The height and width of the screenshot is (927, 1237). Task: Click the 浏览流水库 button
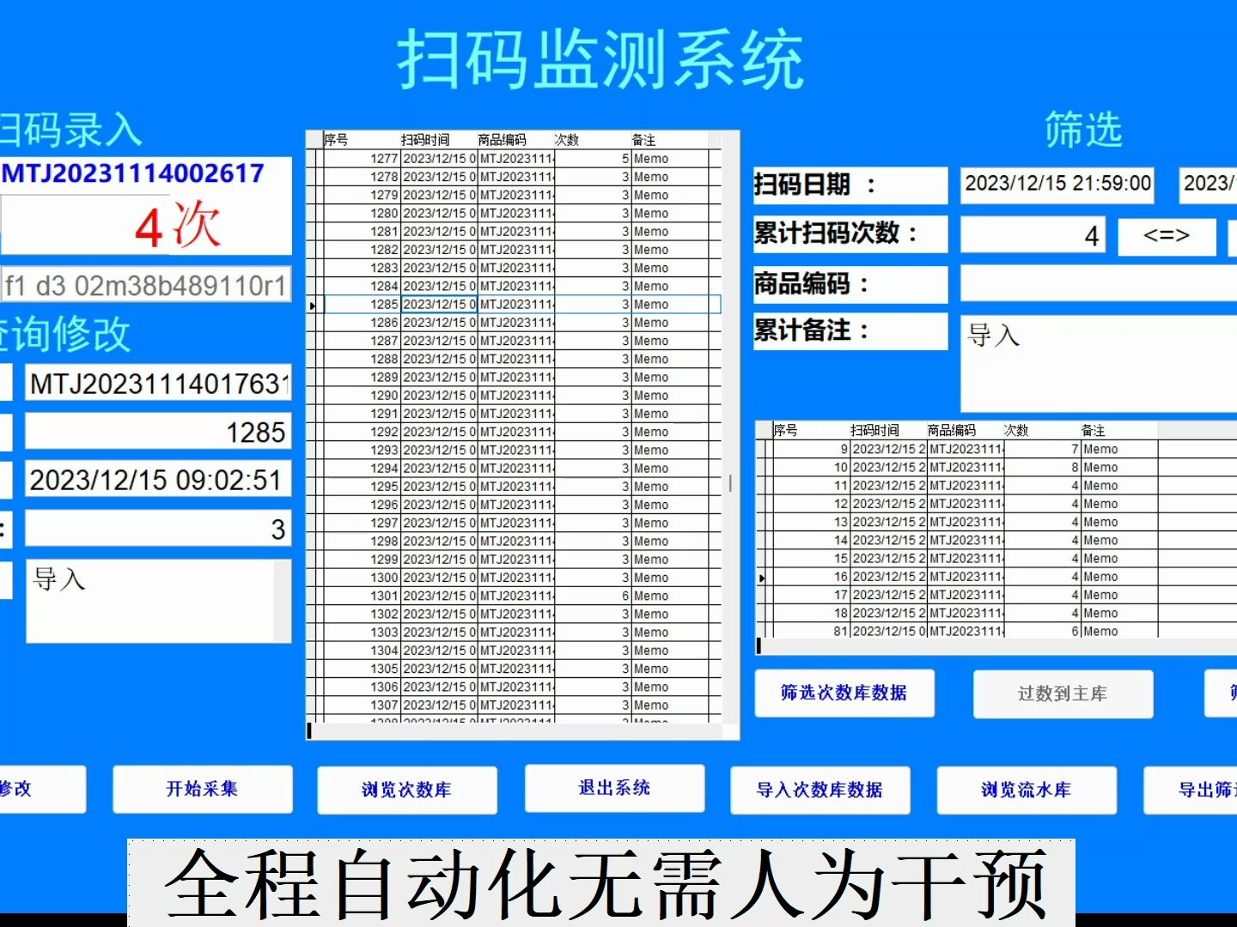[1027, 791]
